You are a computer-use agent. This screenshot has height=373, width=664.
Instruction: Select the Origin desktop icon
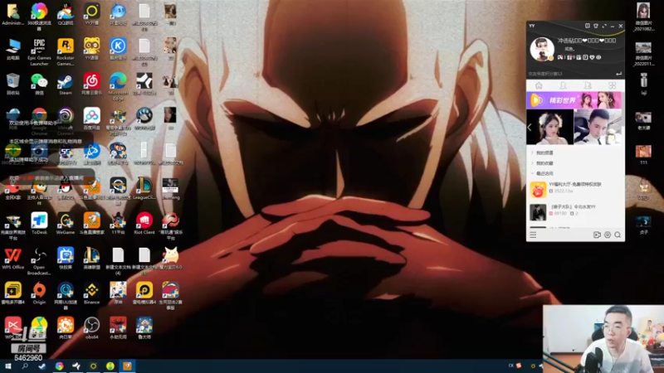[39, 293]
